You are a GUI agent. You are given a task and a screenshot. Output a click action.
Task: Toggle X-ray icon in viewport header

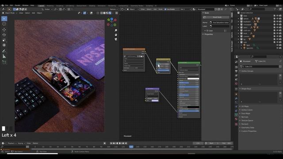98,13
